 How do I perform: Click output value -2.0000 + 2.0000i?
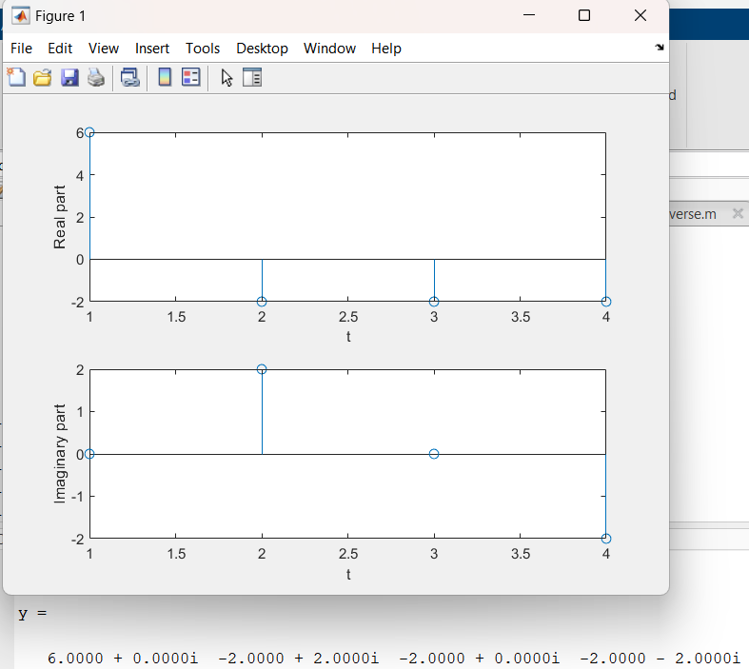(298, 659)
